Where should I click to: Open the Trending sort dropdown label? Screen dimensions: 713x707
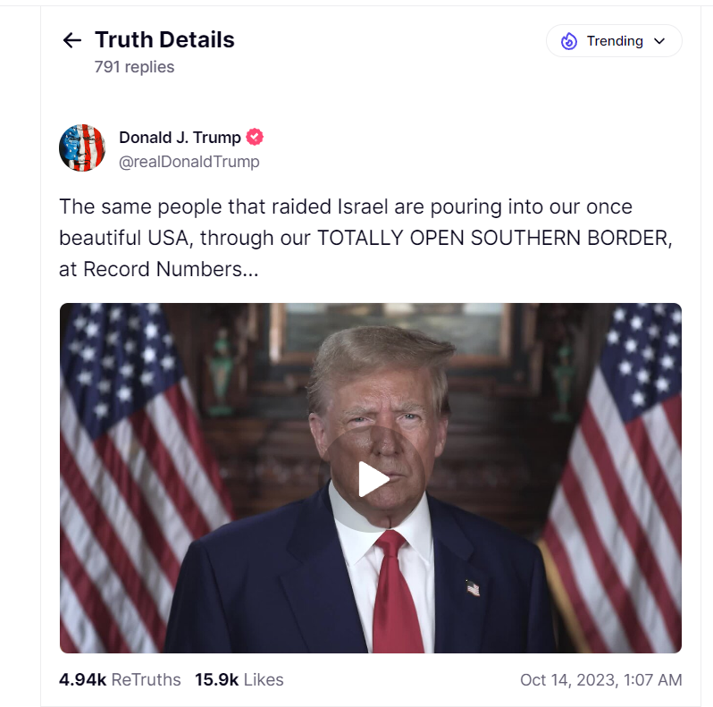click(615, 41)
